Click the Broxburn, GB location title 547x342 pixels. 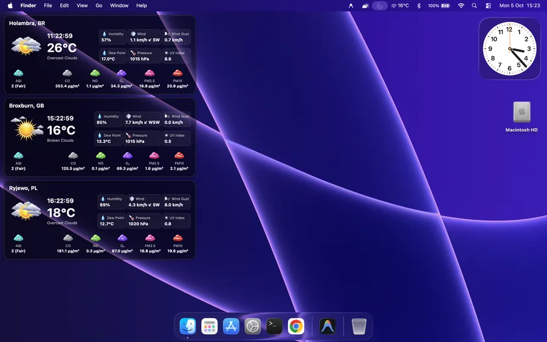pos(27,105)
